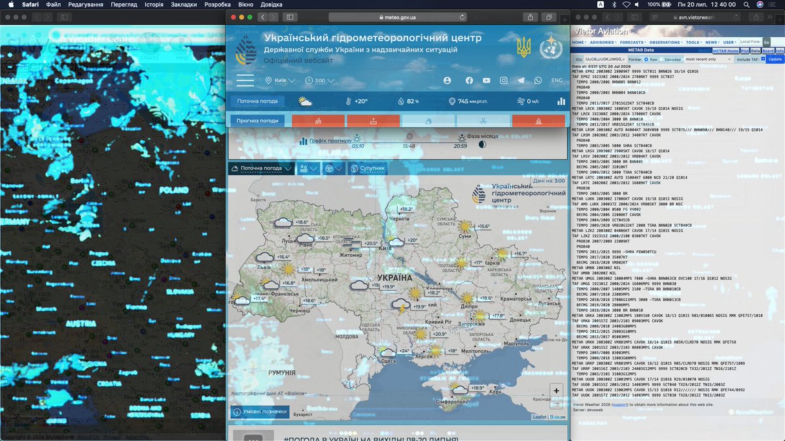785x441 pixels.
Task: Expand the precipitation map layer dropdown
Action: click(308, 169)
